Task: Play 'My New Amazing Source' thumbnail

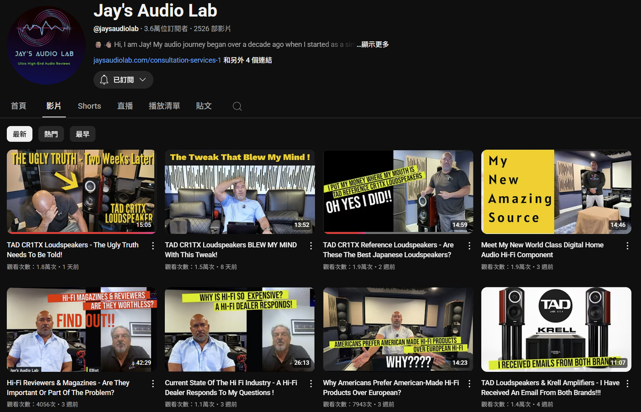Action: tap(556, 192)
